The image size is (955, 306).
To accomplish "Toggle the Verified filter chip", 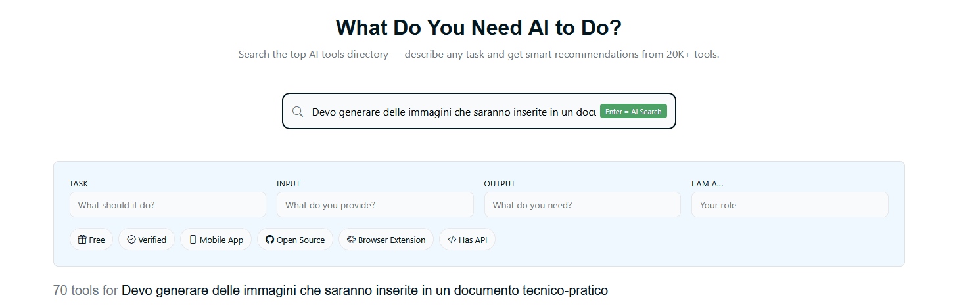I will point(147,240).
